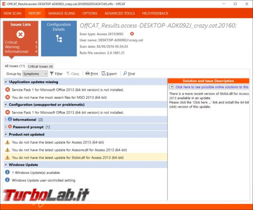Click the Informational group header label
253x210 pixels.
25,120
